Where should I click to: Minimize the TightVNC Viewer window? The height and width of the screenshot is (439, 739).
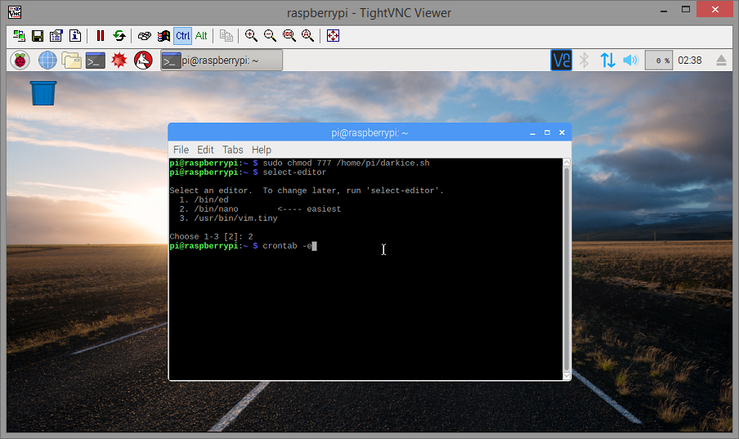pyautogui.click(x=664, y=11)
